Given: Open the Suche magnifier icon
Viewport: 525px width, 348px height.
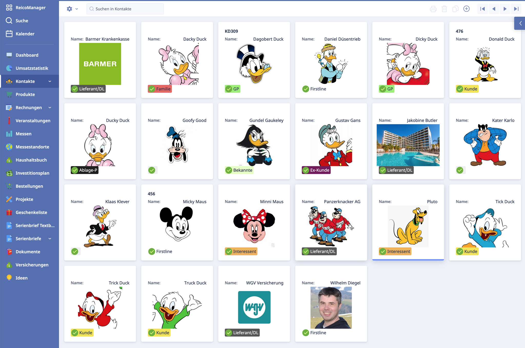Looking at the screenshot, I should tap(9, 21).
